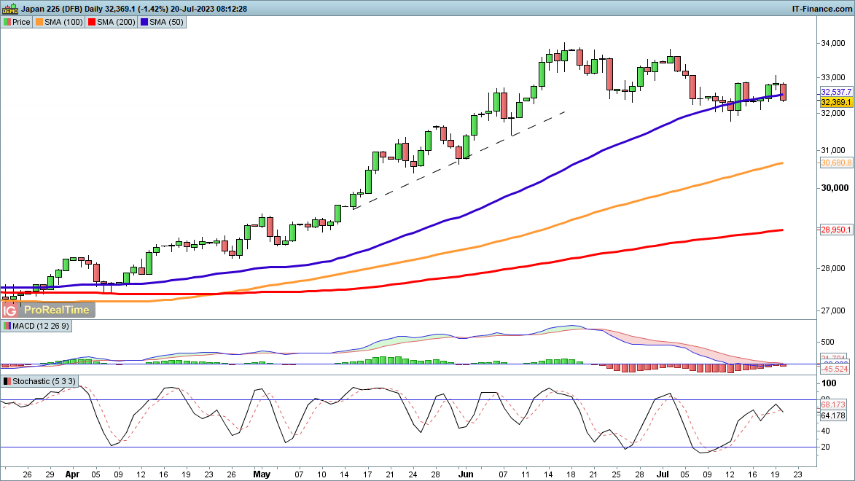Click the 32,537.7 SMA 50 price label

pyautogui.click(x=836, y=92)
